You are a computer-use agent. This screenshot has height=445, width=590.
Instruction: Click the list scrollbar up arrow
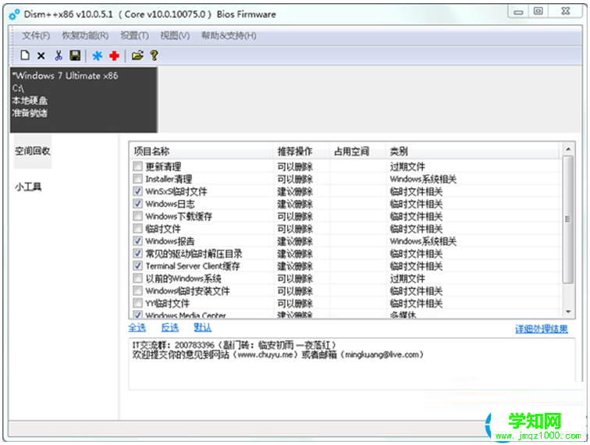[568, 149]
